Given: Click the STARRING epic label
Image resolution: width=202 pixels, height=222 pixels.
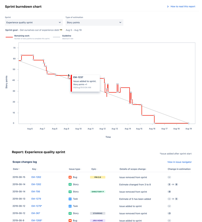Looking at the screenshot, I should (98, 213).
